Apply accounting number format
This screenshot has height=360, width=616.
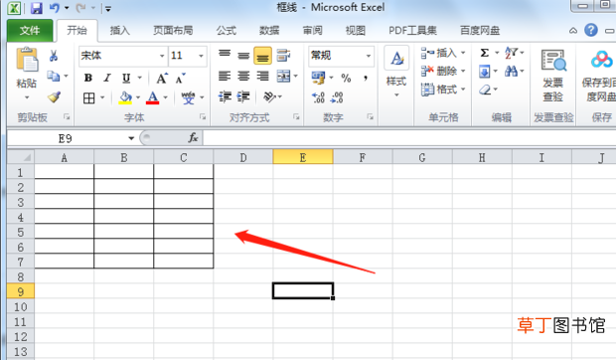318,78
